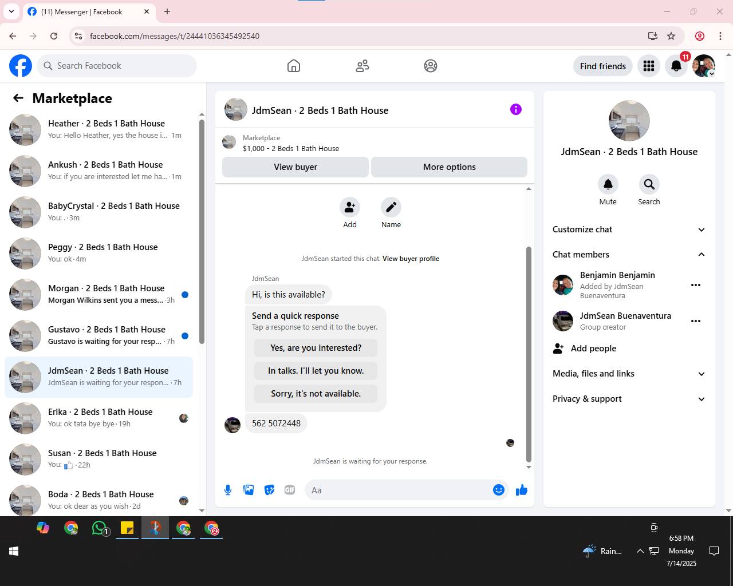The image size is (733, 586).
Task: Open the Groups icon in top navigation
Action: 431,66
